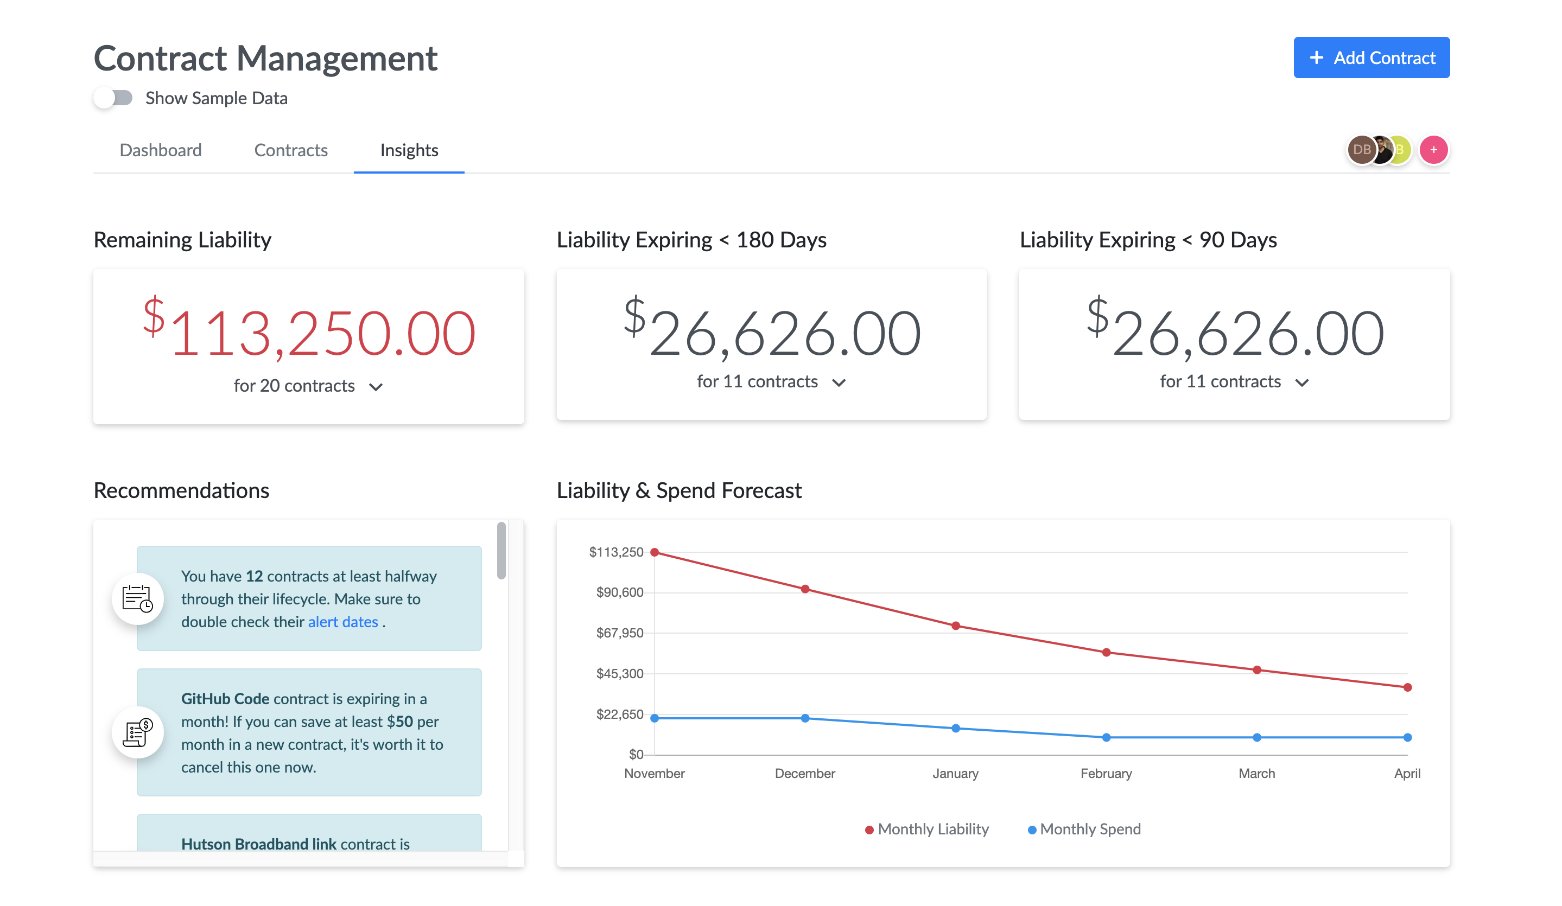Expand contracts list under Liability Expiring 180 Days
Viewport: 1562px width, 906px height.
(x=839, y=382)
